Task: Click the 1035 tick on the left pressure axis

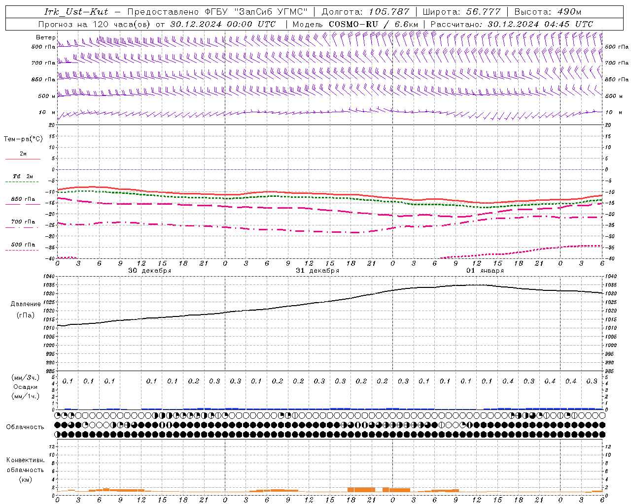Action: 49,285
